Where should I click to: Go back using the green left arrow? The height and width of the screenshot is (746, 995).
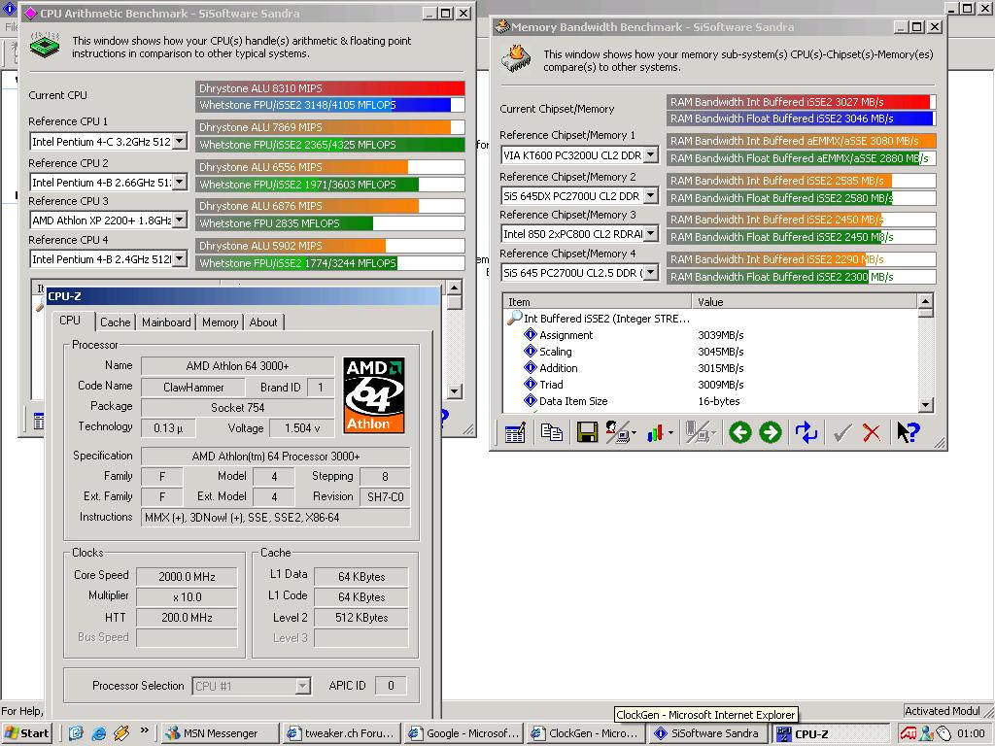click(740, 432)
